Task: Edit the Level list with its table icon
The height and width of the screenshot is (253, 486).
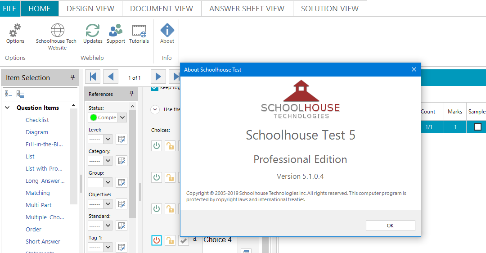Action: (121, 139)
